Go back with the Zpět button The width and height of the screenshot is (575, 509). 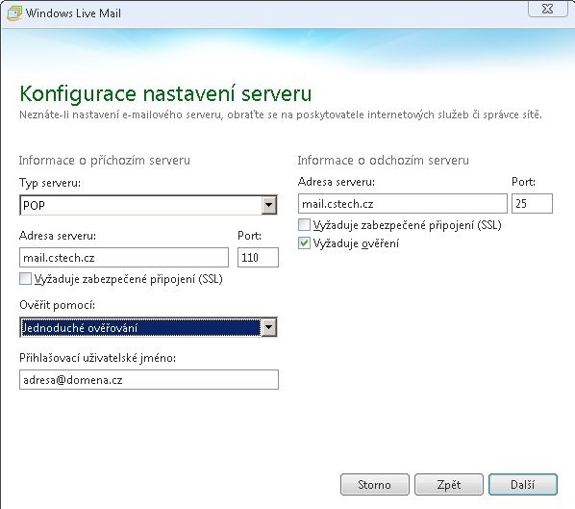(449, 484)
